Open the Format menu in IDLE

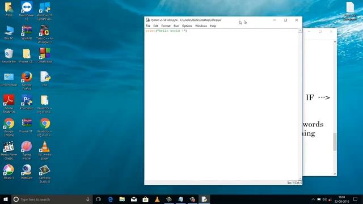[x=166, y=26]
